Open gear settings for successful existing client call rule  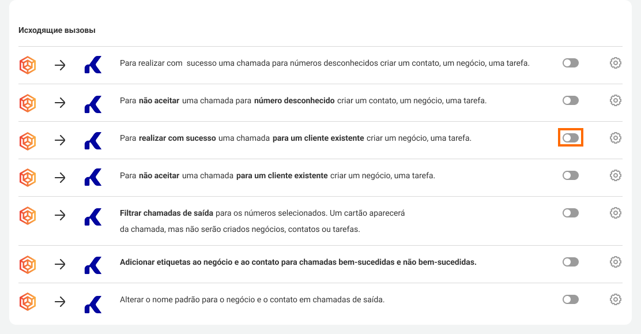click(x=615, y=138)
